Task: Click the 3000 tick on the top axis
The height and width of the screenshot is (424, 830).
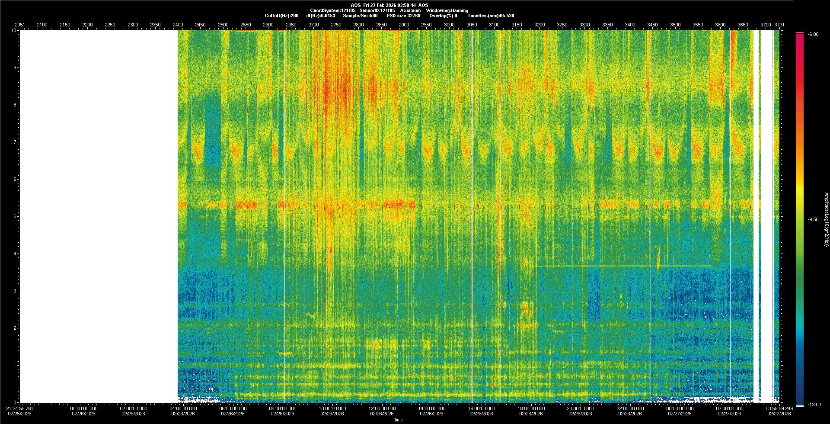Action: tap(449, 25)
